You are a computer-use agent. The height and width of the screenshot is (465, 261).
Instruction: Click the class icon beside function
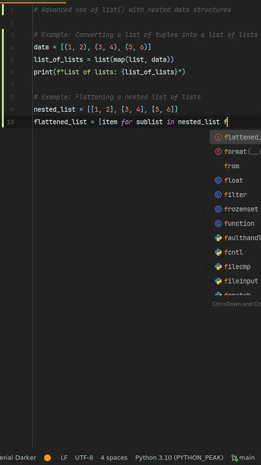tap(218, 223)
